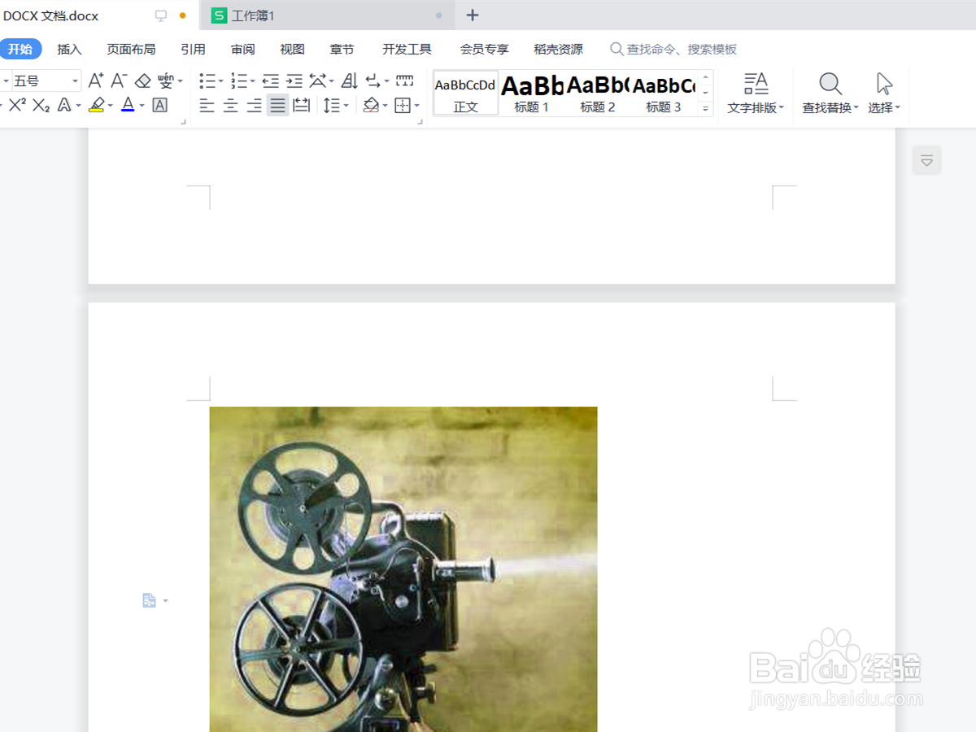Open the 开发工具 ribbon tab
Image resolution: width=976 pixels, height=732 pixels.
pos(407,49)
